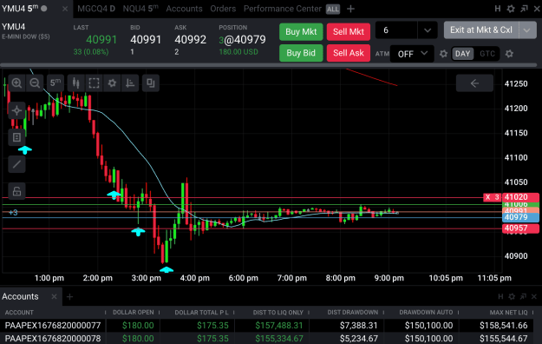Open MAX NET LIQ column menu
This screenshot has width=542, height=344.
pyautogui.click(x=532, y=313)
